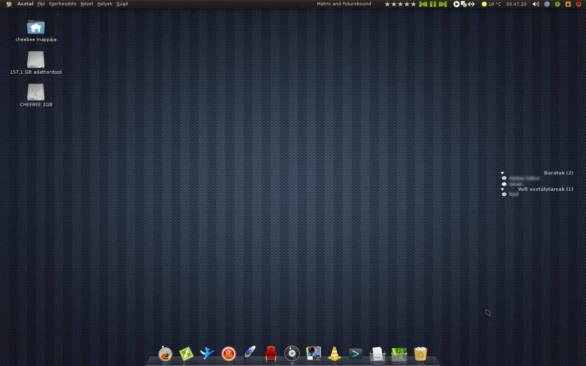Open the blue bird app in the dock

coord(207,353)
